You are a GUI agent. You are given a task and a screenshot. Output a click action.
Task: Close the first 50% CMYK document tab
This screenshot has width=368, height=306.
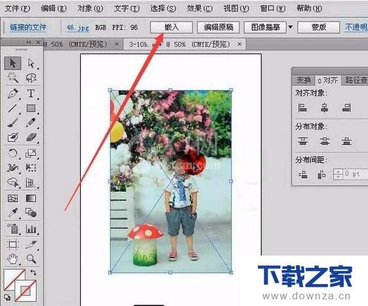117,44
